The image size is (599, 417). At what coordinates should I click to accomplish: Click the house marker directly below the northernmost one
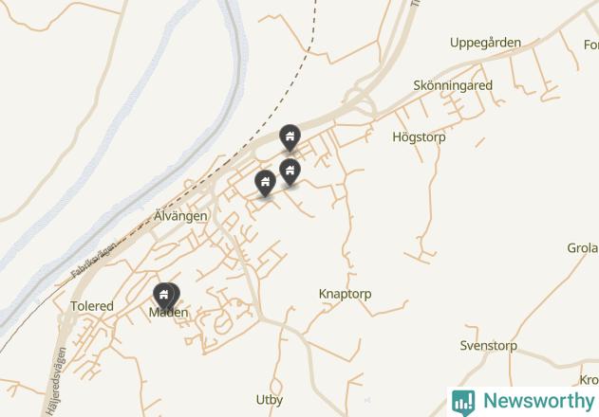coord(290,172)
